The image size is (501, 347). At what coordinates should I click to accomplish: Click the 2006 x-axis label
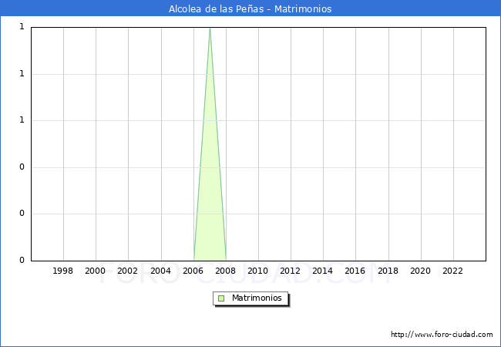193,271
